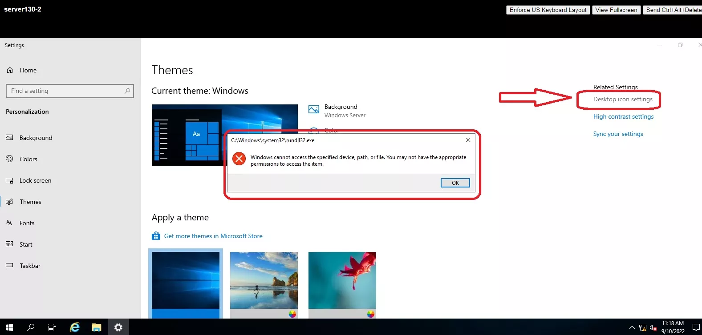702x335 pixels.
Task: Open the Start personalization settings
Action: 26,244
